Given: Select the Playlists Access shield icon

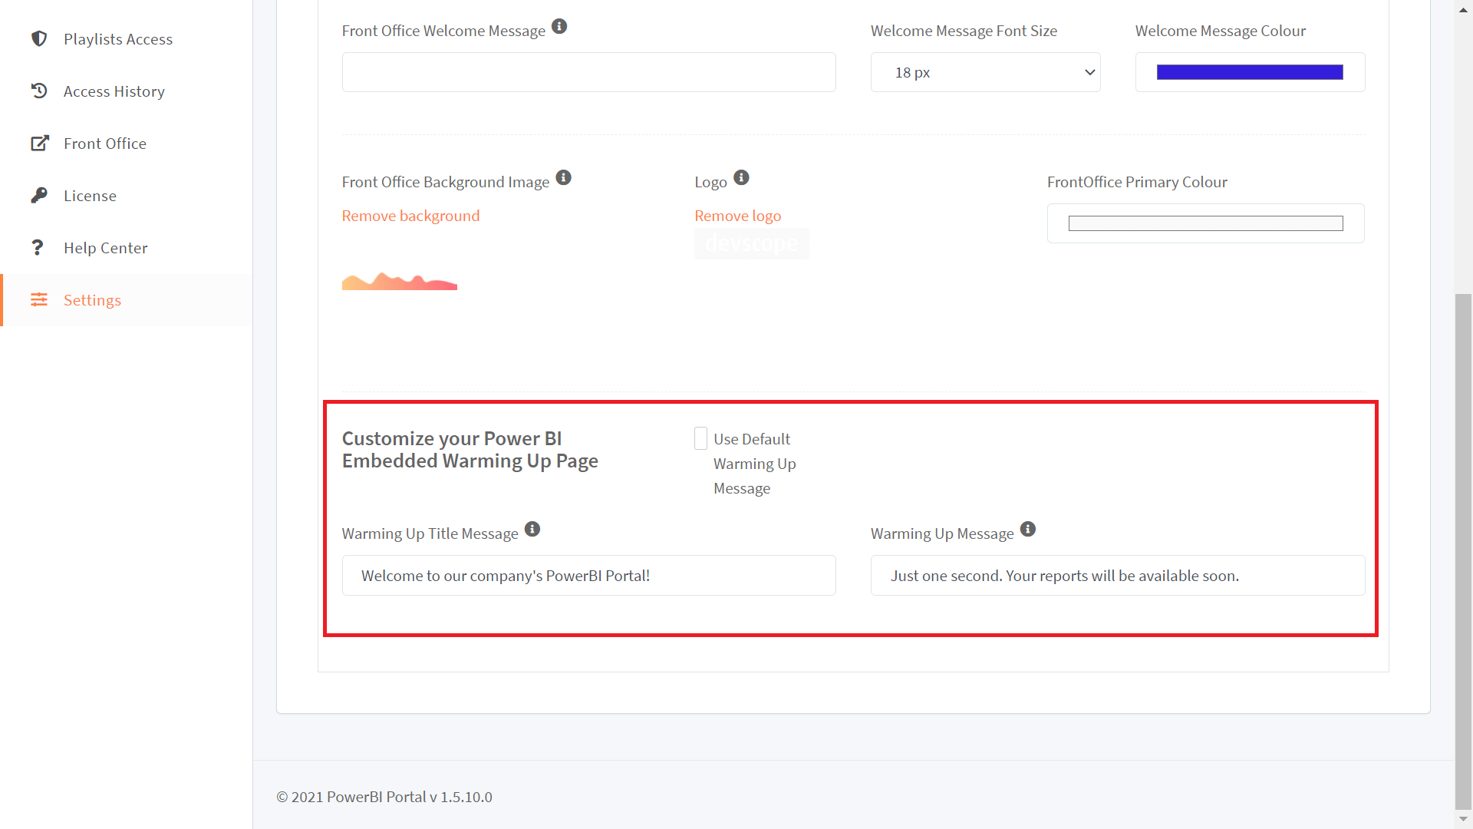Looking at the screenshot, I should [39, 38].
